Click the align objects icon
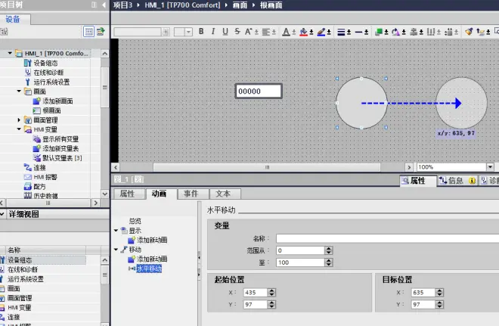 click(x=414, y=32)
